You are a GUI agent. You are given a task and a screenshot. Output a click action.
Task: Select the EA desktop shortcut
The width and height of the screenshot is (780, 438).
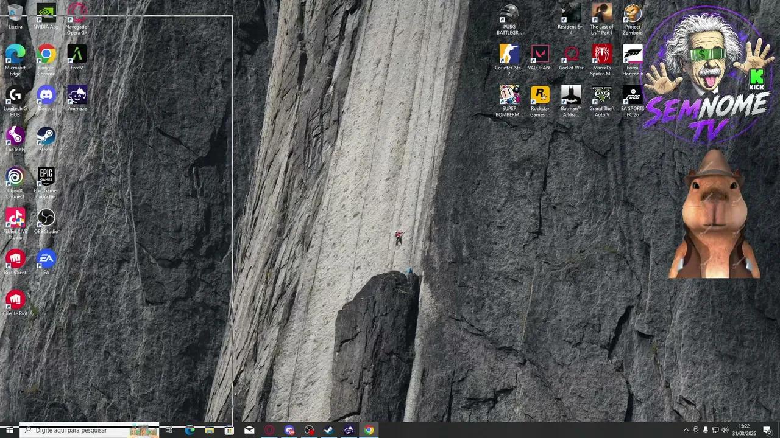(x=46, y=262)
